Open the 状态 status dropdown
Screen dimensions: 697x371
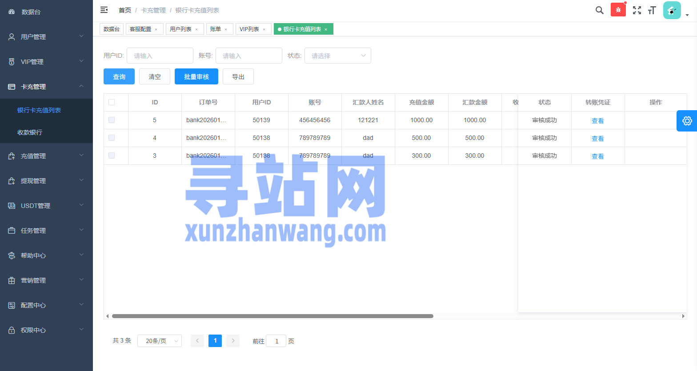(337, 56)
